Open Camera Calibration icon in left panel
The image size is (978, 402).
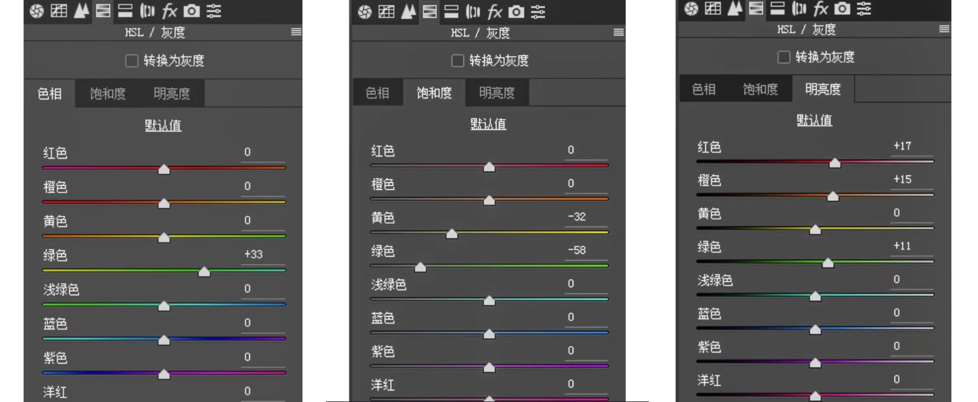click(x=192, y=11)
